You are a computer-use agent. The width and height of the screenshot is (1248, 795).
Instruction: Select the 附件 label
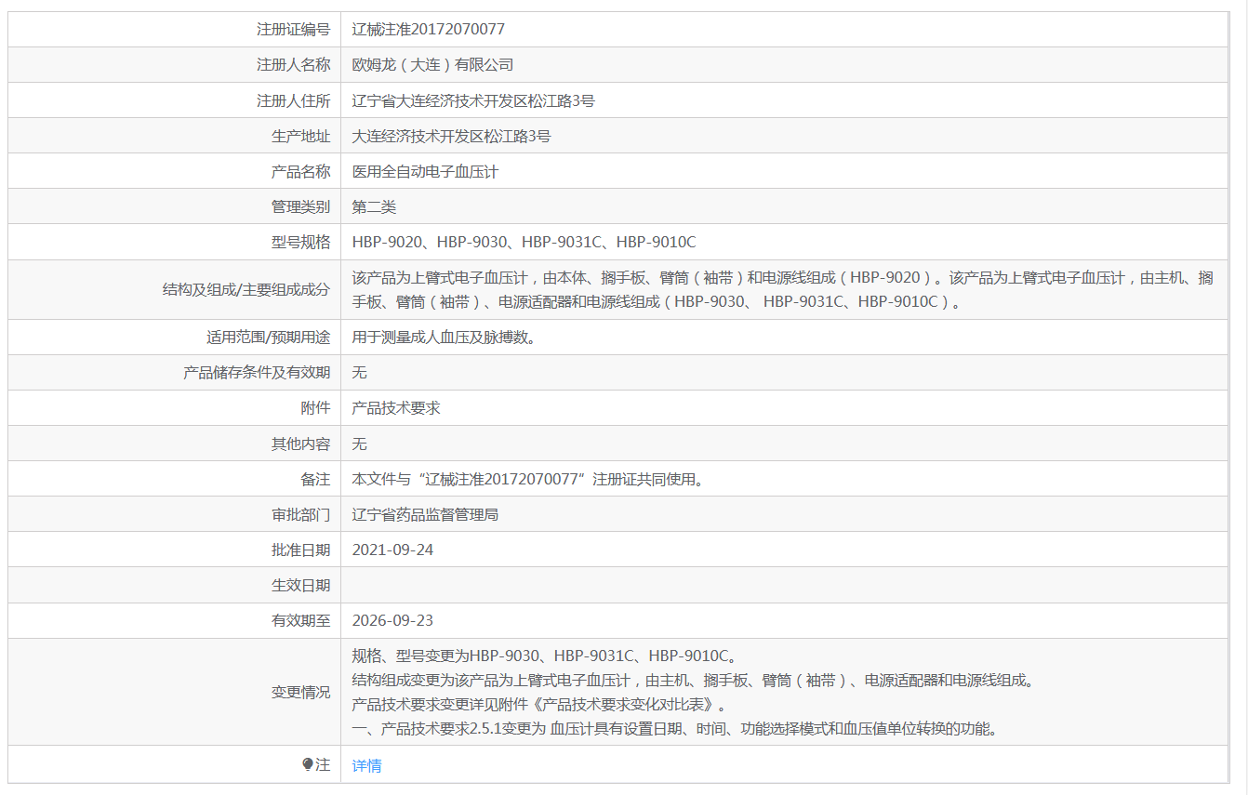315,408
